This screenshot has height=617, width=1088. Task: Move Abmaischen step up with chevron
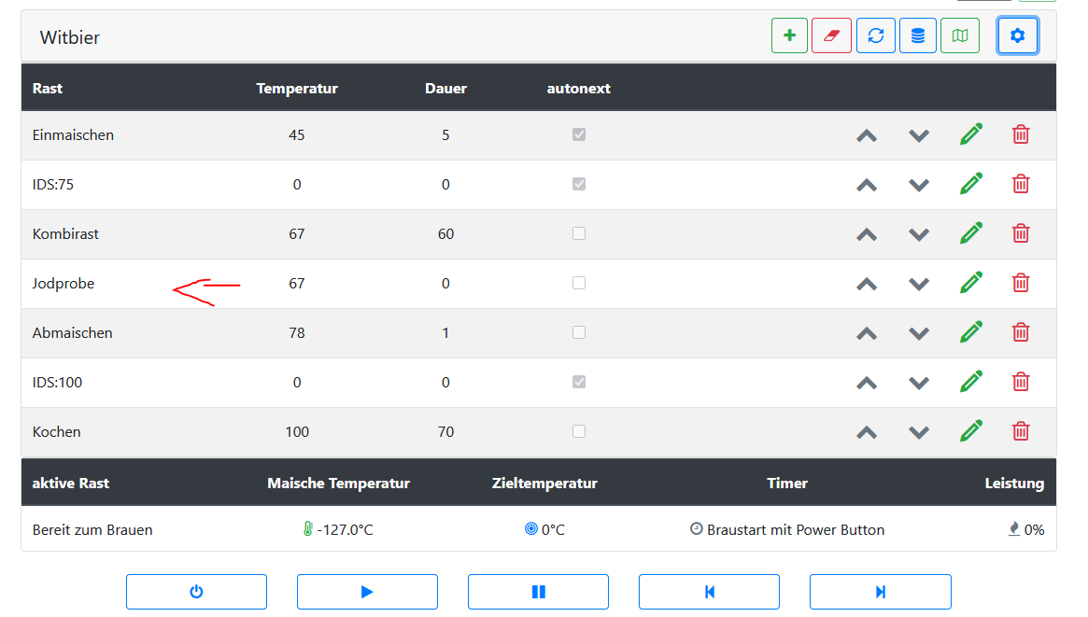pos(867,332)
